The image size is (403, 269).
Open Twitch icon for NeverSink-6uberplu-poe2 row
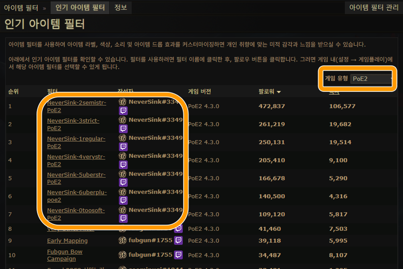[123, 200]
